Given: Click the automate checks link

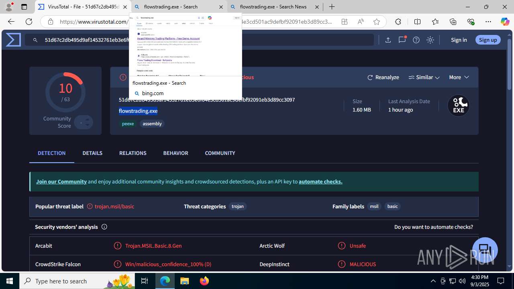Looking at the screenshot, I should point(320,181).
